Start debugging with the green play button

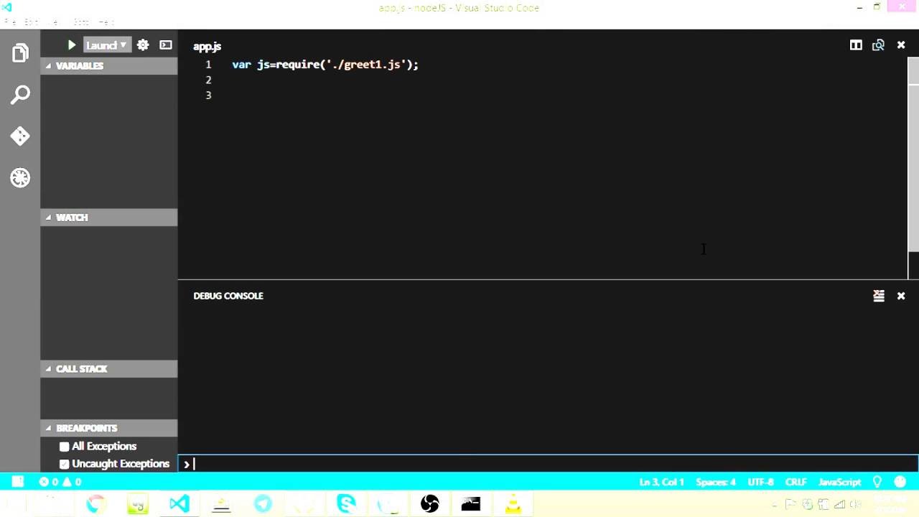coord(72,45)
